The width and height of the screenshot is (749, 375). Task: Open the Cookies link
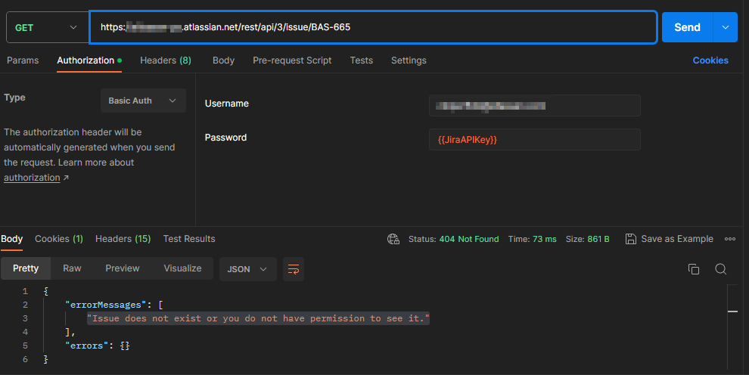710,60
